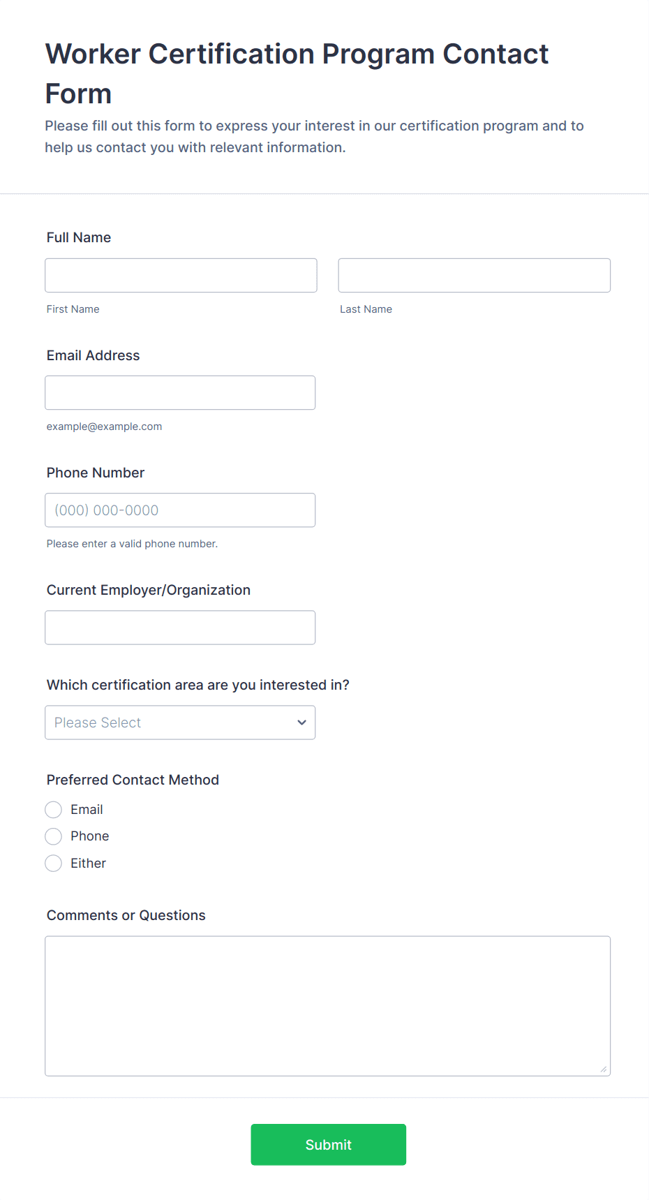Click the certification area question label
649x1200 pixels.
[x=197, y=685]
